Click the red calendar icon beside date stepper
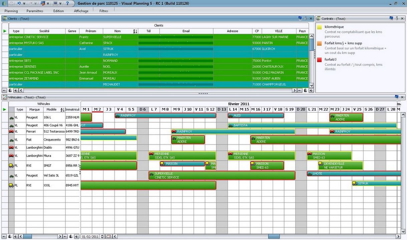 coord(109,236)
